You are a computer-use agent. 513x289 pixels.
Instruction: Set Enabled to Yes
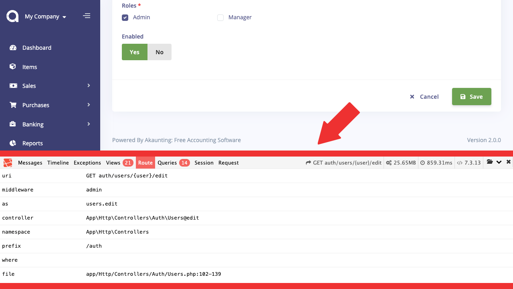[135, 52]
